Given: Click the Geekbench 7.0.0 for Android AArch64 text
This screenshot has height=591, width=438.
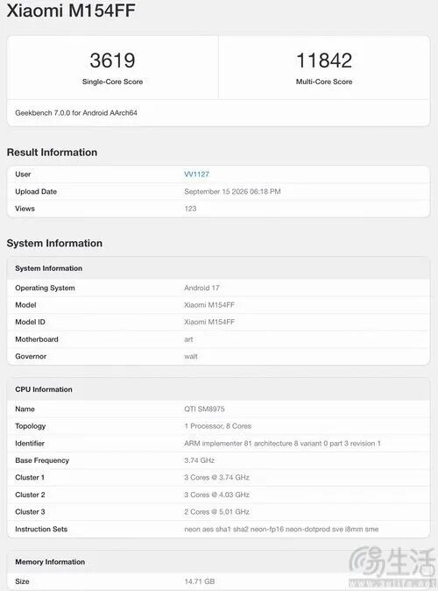Looking at the screenshot, I should coord(76,113).
